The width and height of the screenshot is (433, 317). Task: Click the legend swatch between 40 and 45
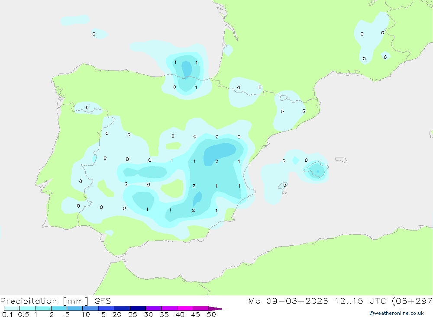tap(185, 308)
